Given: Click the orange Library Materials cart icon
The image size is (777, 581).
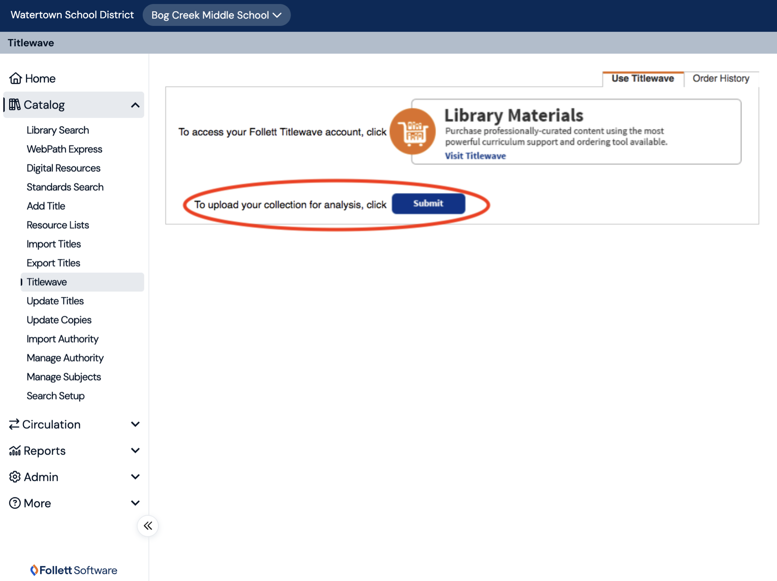Looking at the screenshot, I should click(413, 132).
